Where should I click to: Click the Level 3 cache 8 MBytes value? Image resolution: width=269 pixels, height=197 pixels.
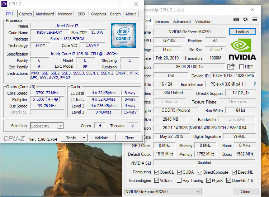104,112
